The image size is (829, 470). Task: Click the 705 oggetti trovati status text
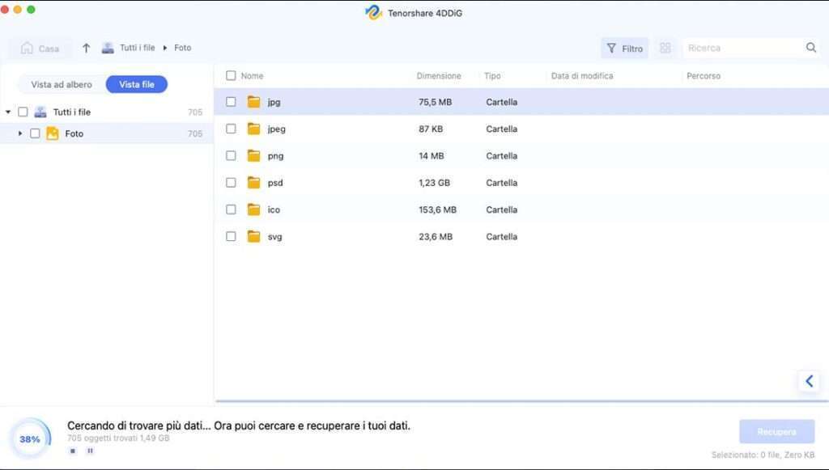point(118,438)
